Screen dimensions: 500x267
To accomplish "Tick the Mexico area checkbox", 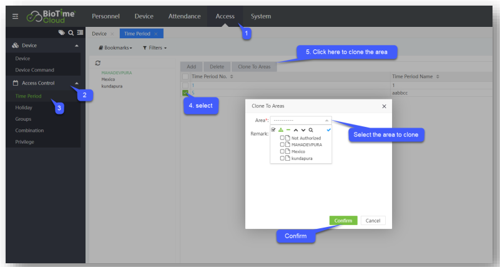I will (283, 151).
